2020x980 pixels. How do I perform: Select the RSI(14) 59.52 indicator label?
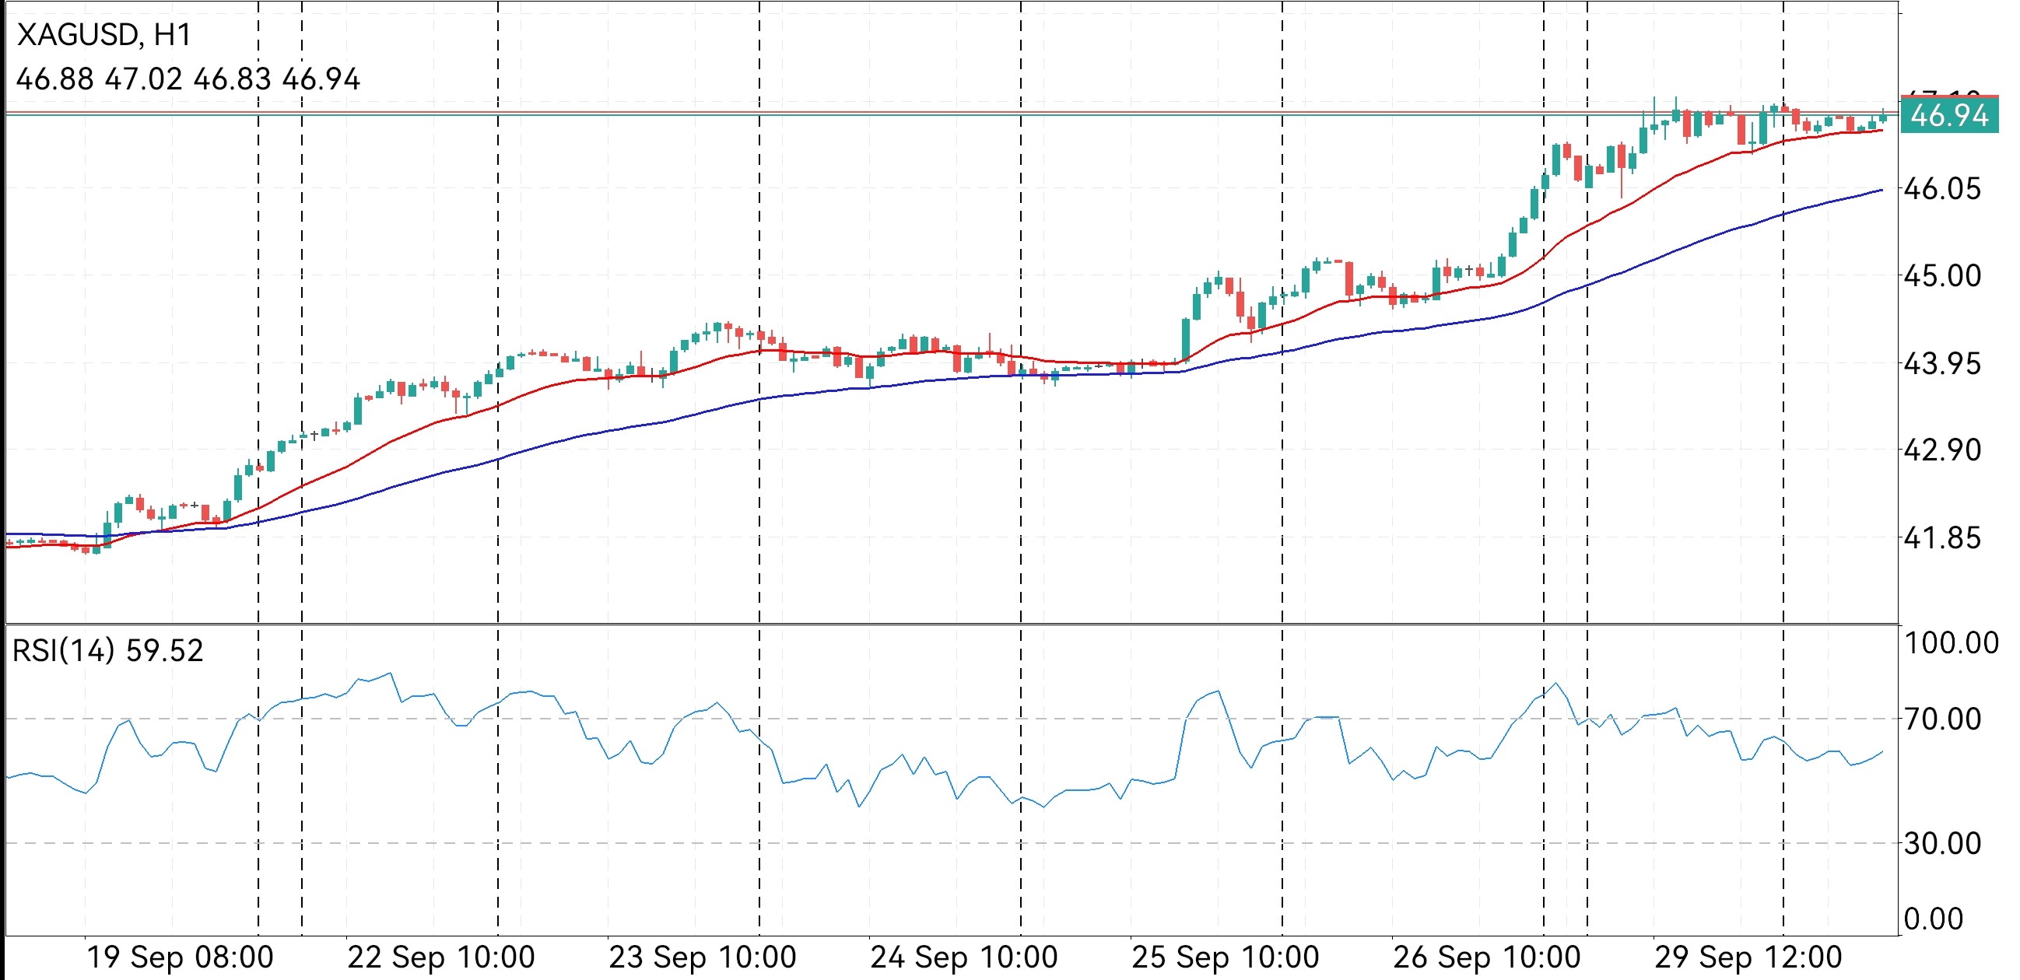pos(108,651)
